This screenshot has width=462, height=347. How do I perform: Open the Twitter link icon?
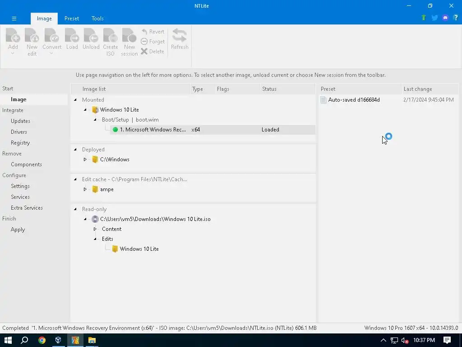(x=434, y=18)
